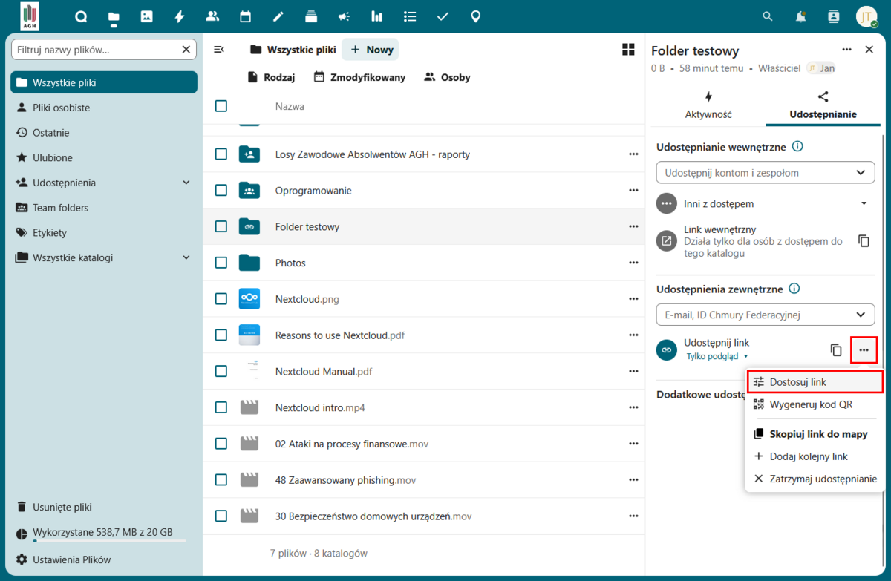Screen dimensions: 891x581
Task: Open the Photos app icon in top bar
Action: pos(146,16)
